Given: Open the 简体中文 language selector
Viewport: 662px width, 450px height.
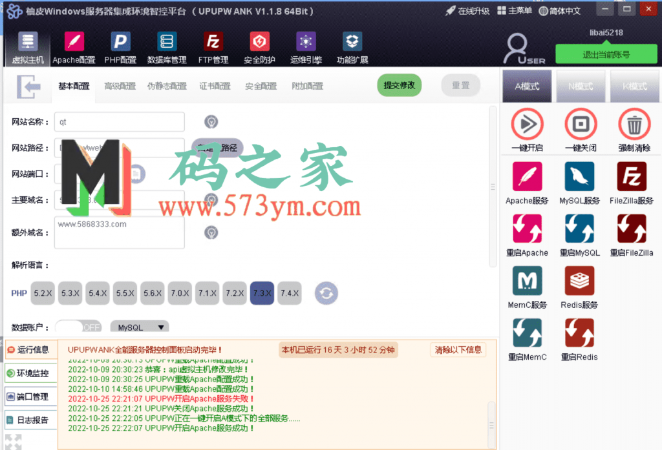Looking at the screenshot, I should (560, 10).
